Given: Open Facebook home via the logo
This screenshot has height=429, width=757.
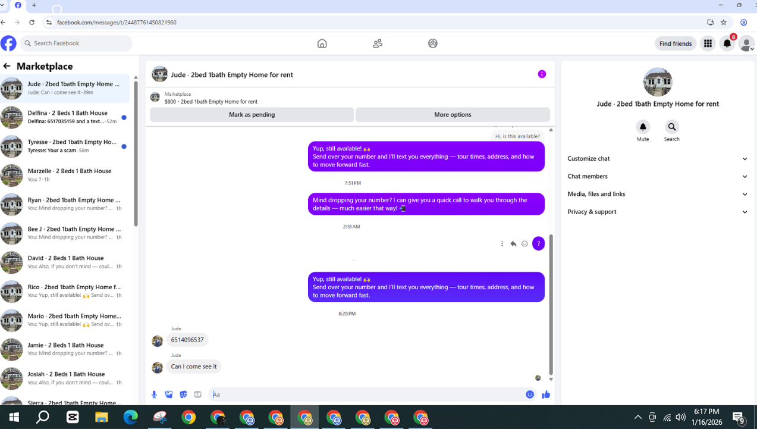Looking at the screenshot, I should tap(8, 43).
